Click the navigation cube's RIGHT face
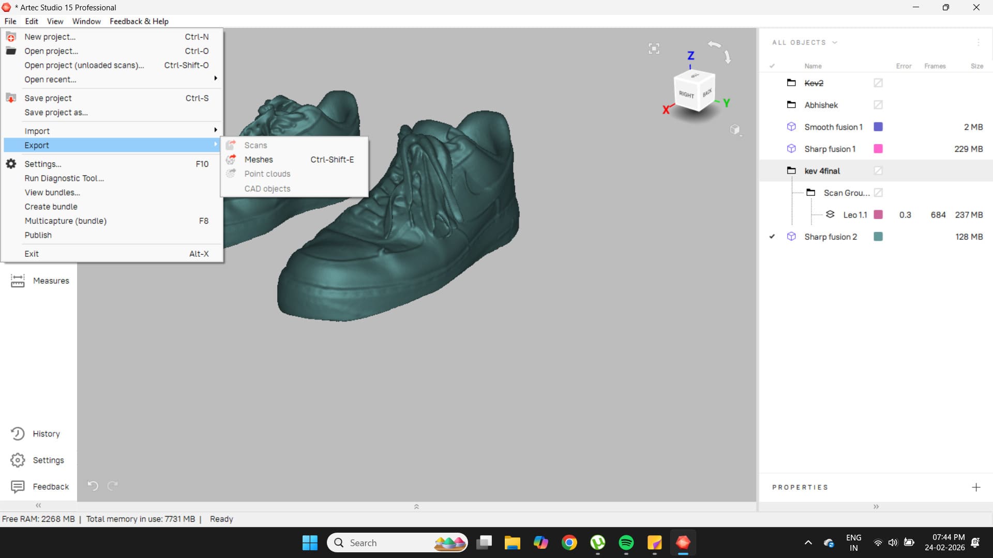 tap(686, 94)
